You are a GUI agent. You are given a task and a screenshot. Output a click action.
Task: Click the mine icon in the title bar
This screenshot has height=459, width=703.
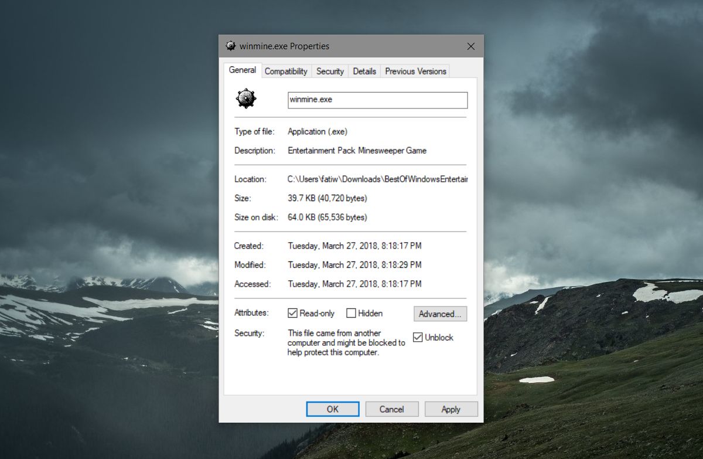(231, 46)
